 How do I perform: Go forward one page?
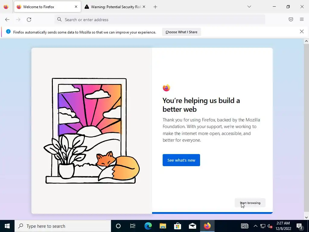click(18, 20)
